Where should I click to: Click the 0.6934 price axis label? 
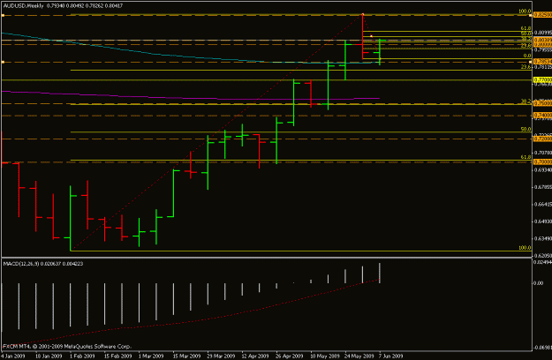tap(542, 169)
